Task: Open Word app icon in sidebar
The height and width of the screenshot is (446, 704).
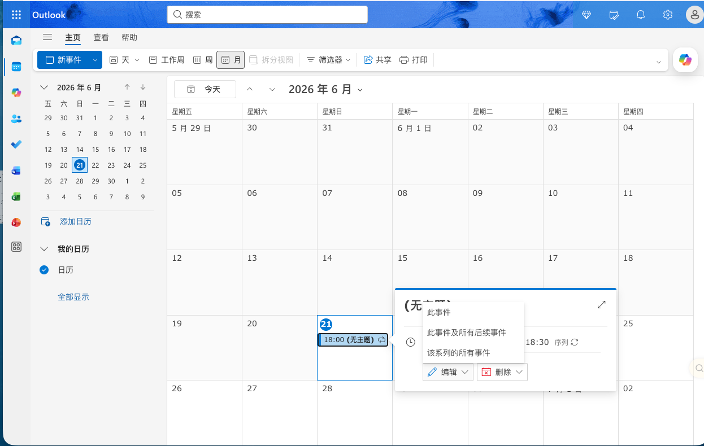Action: [x=16, y=170]
